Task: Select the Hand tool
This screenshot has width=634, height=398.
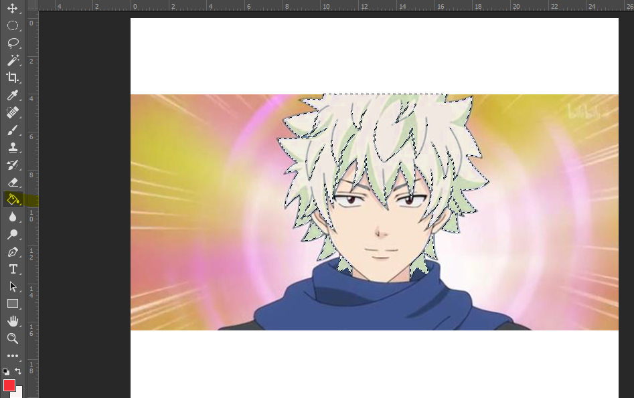Action: (13, 321)
